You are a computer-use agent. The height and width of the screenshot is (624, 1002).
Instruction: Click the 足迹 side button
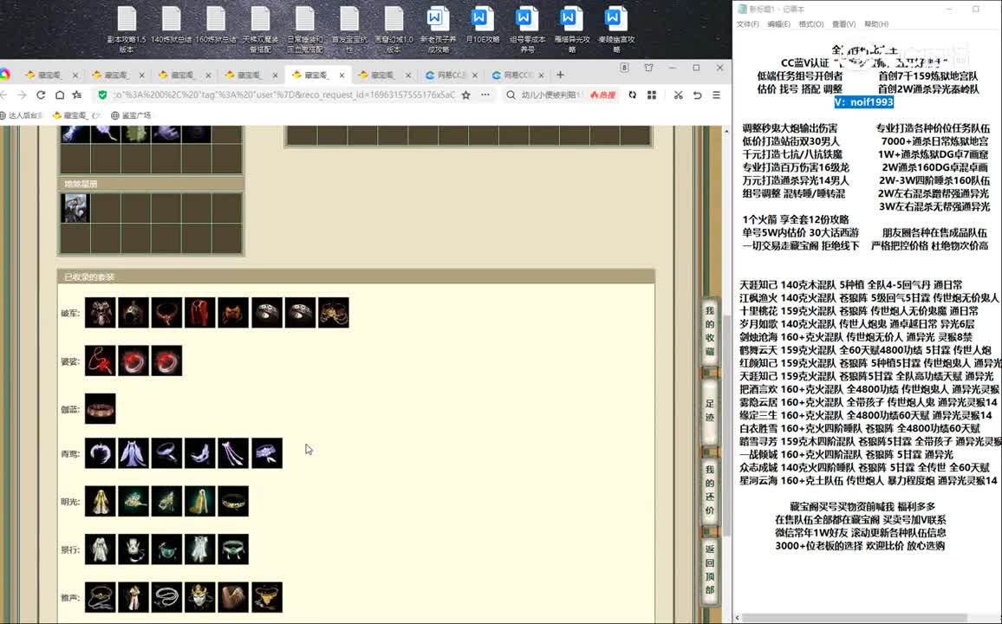(x=709, y=410)
